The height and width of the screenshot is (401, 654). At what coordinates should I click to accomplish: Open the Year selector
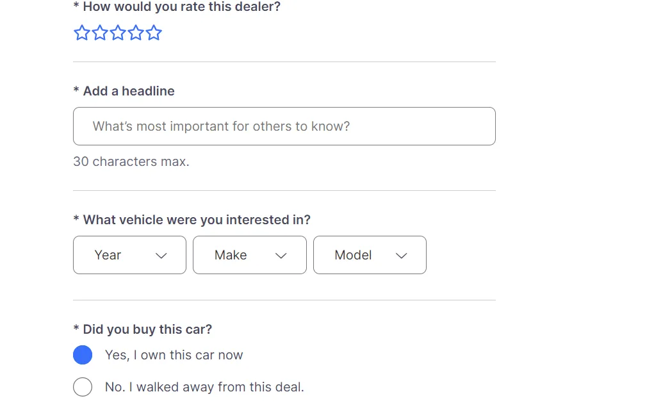[x=129, y=255]
